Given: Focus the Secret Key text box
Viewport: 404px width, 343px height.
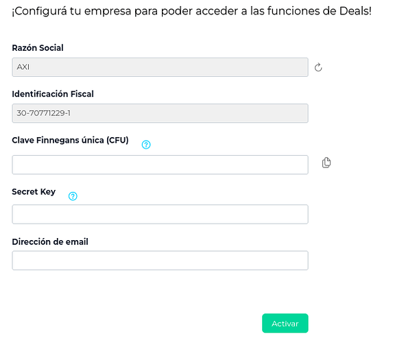Looking at the screenshot, I should (160, 214).
